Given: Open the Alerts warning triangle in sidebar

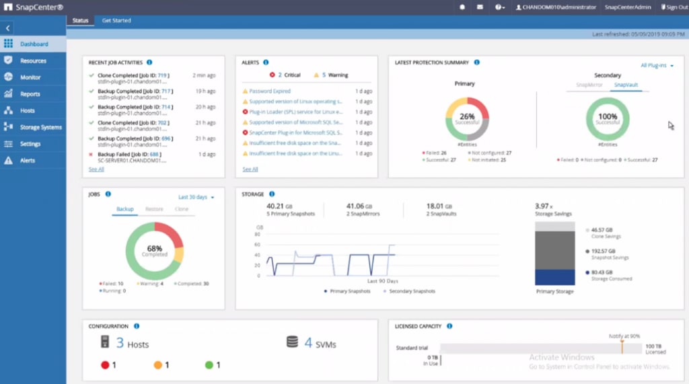Looking at the screenshot, I should [8, 161].
